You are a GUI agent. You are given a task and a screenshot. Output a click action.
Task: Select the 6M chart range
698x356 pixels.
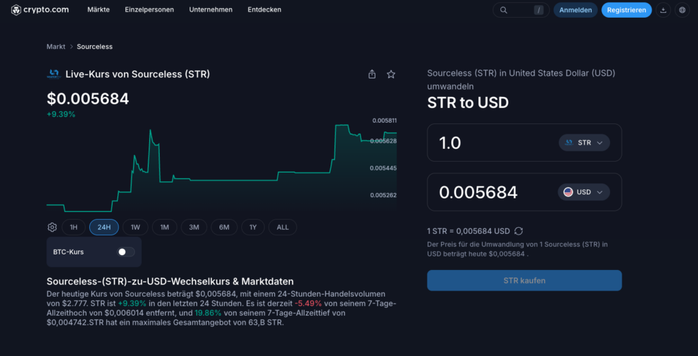[x=224, y=227]
